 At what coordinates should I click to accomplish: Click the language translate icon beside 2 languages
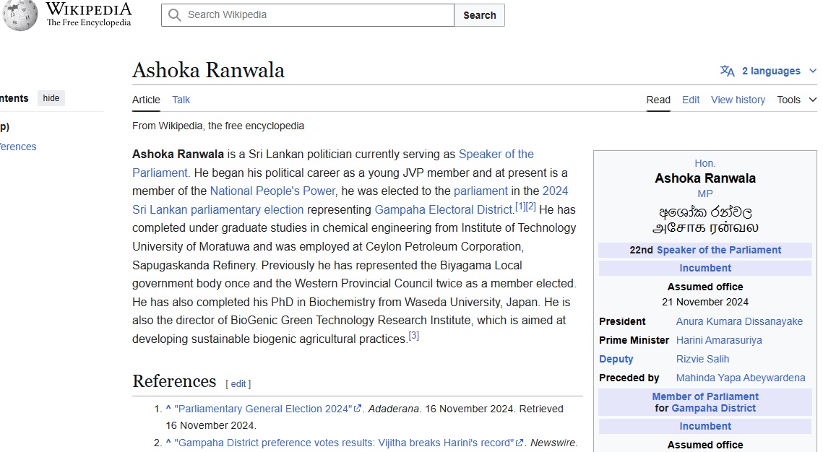[727, 71]
